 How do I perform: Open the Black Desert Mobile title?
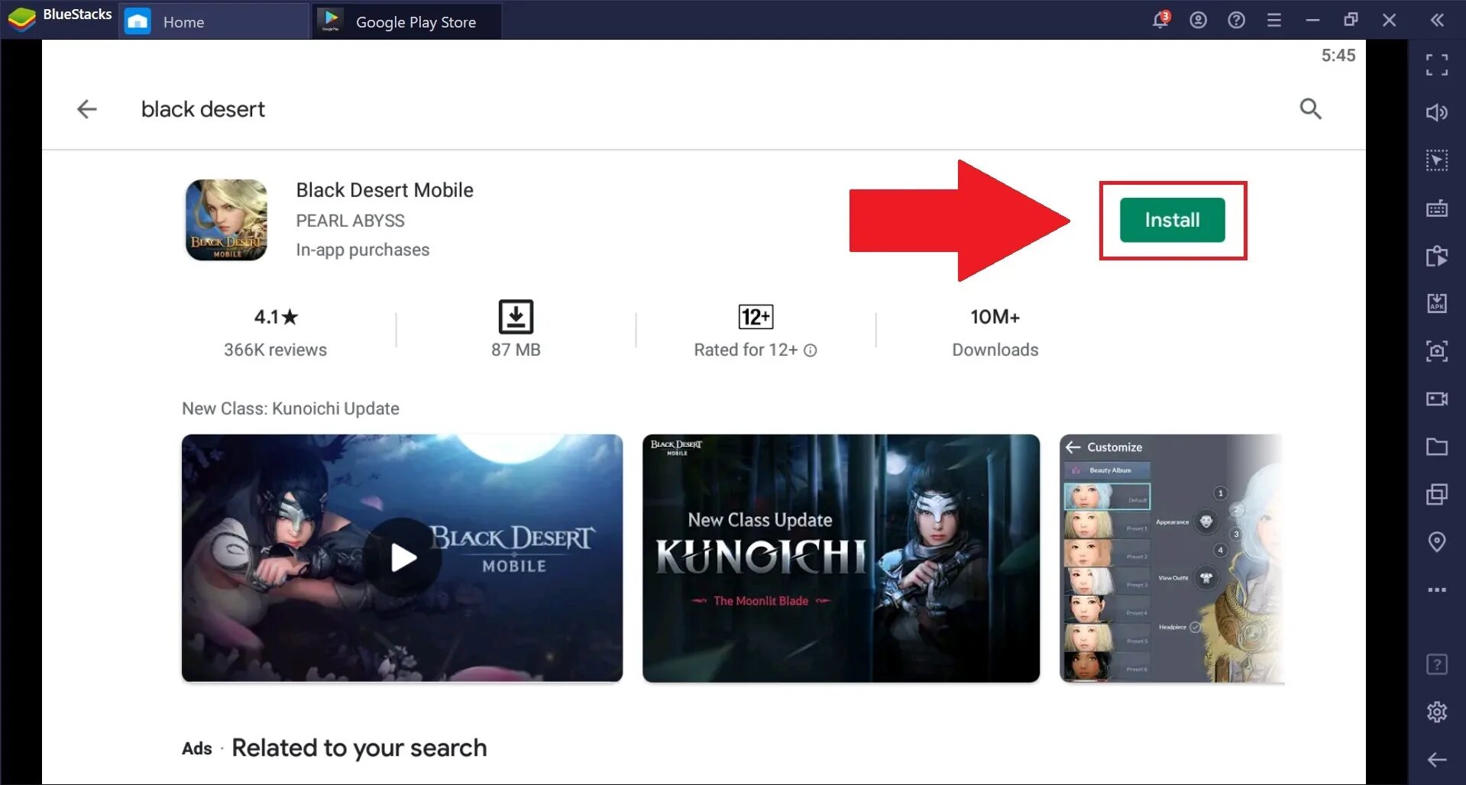(x=384, y=190)
